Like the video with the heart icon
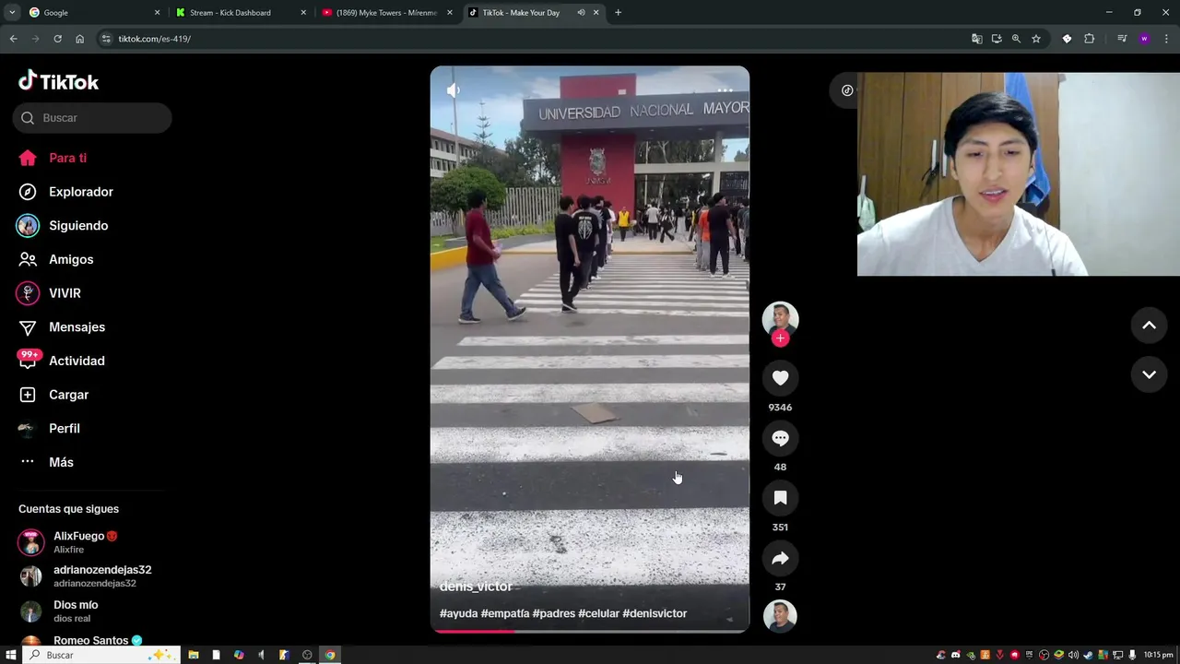This screenshot has width=1180, height=664. coord(780,378)
